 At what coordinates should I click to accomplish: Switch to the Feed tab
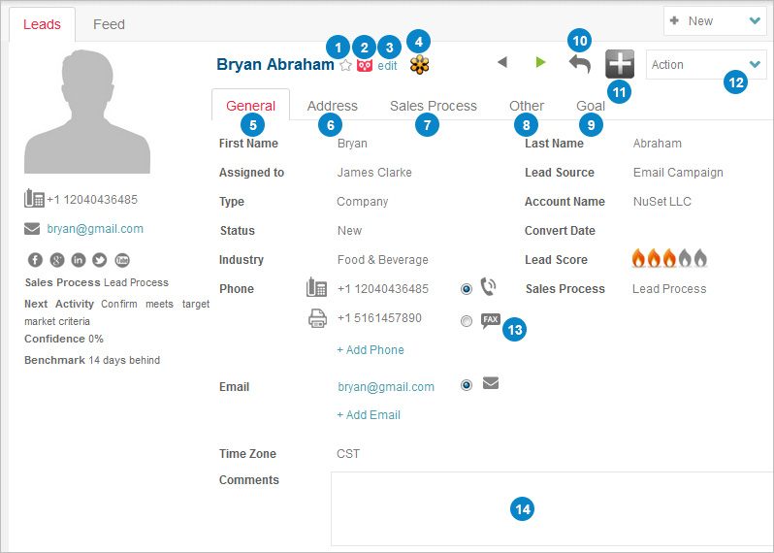(x=109, y=24)
